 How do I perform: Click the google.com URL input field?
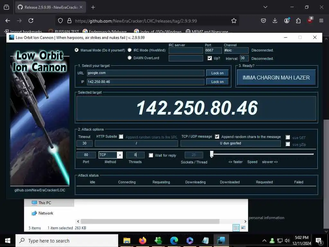click(x=146, y=73)
